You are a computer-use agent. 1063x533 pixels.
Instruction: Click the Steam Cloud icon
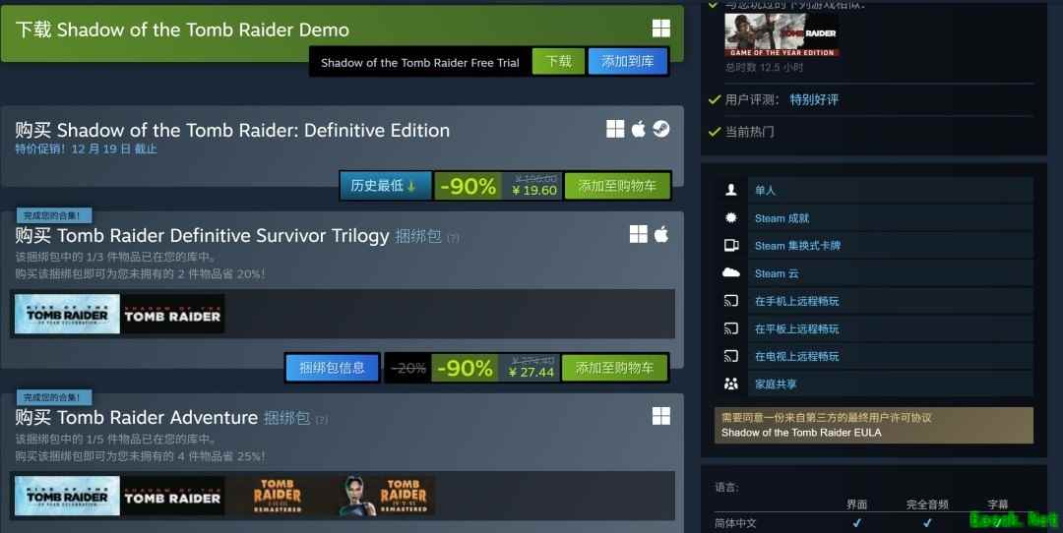[730, 273]
